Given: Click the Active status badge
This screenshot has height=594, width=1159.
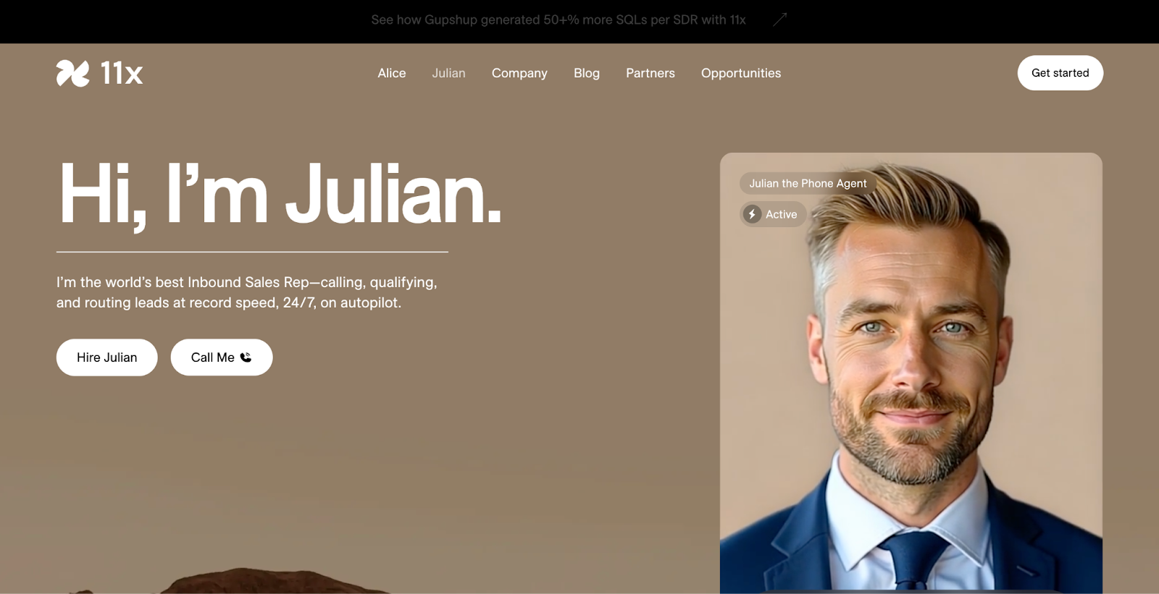Looking at the screenshot, I should [773, 214].
